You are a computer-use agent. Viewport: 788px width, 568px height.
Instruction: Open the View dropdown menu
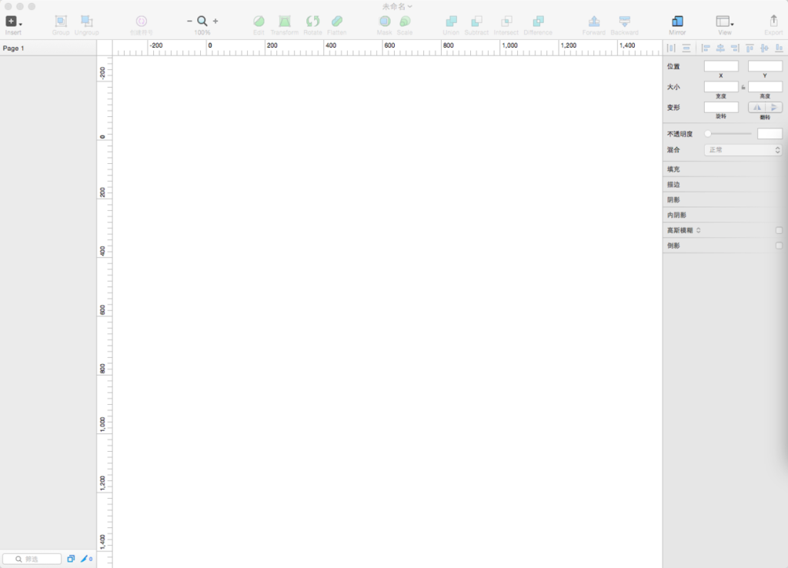pyautogui.click(x=724, y=21)
